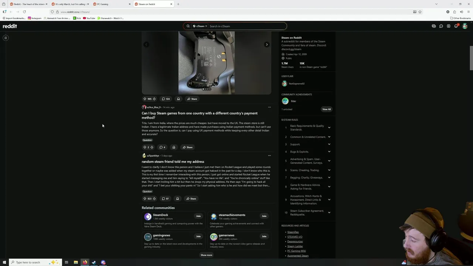Go to previous image in post gallery

coord(146,44)
